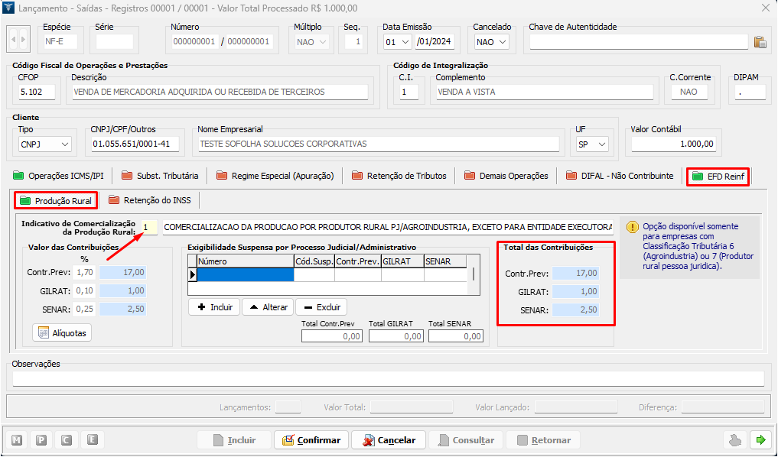Open the Operações ICMS/IPI tab
Image resolution: width=778 pixels, height=457 pixels.
58,176
